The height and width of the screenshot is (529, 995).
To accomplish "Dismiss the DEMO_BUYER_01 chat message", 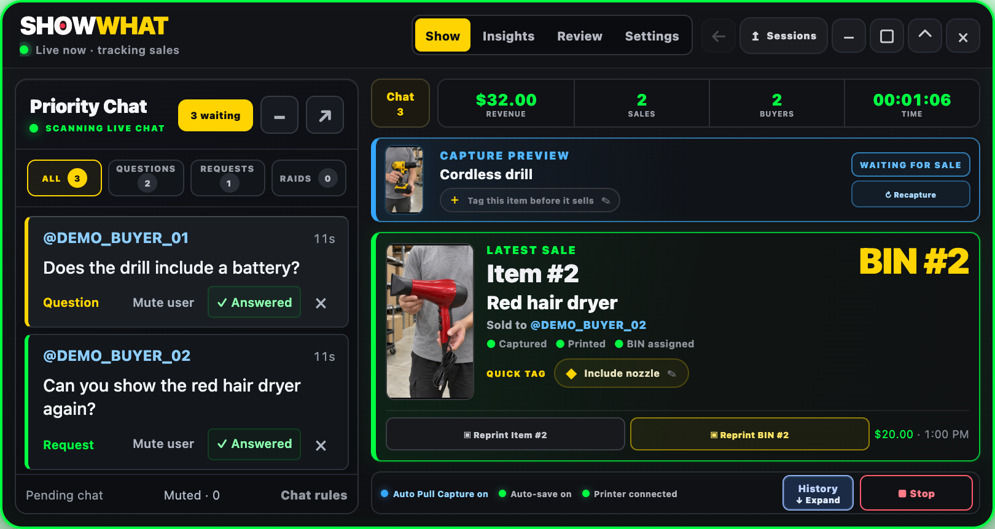I will (321, 303).
